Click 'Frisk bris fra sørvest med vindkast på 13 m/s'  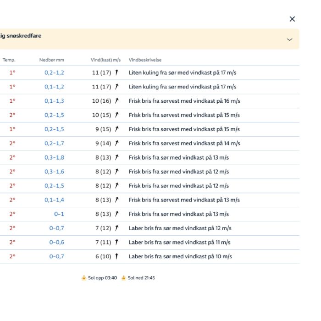[184, 200]
